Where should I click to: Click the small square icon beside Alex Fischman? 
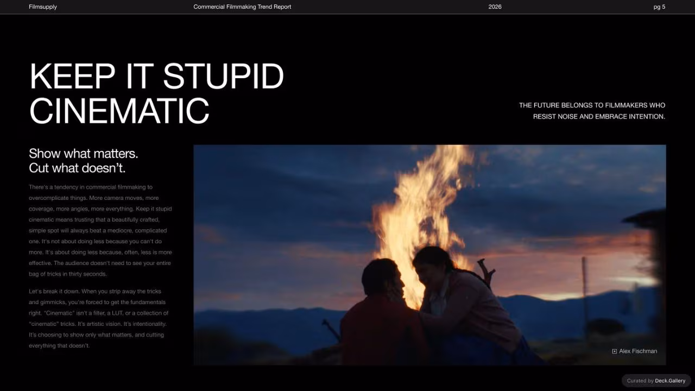[x=615, y=351]
